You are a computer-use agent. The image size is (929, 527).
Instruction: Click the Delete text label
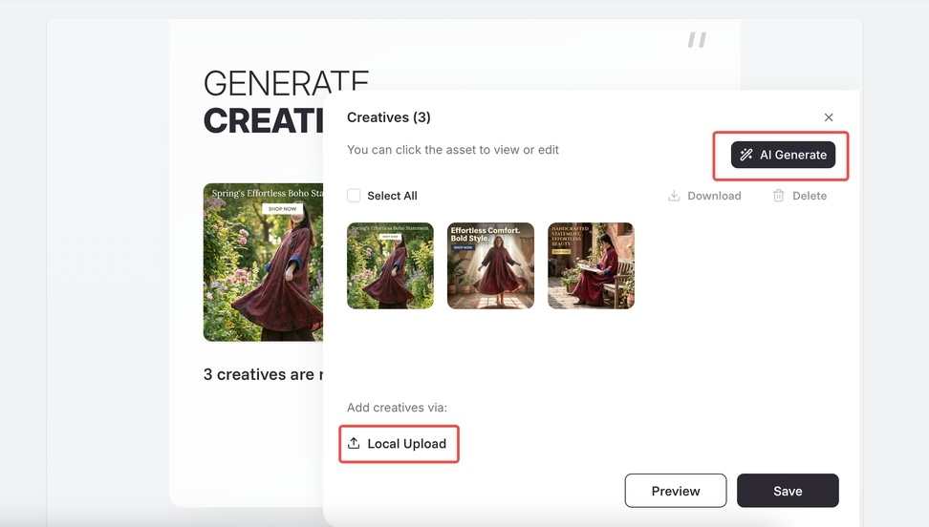click(809, 196)
